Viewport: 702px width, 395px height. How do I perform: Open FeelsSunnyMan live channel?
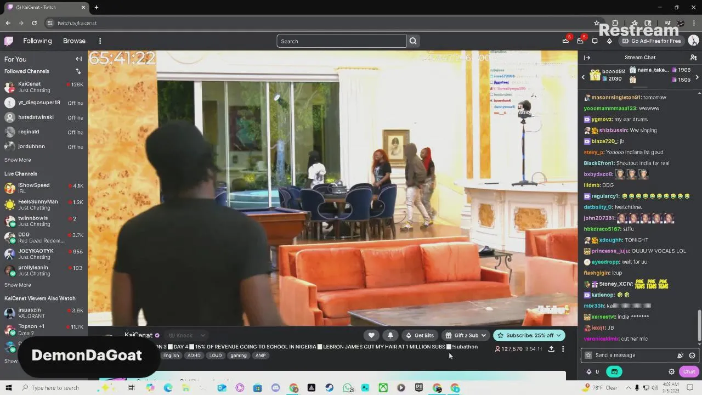[44, 205]
